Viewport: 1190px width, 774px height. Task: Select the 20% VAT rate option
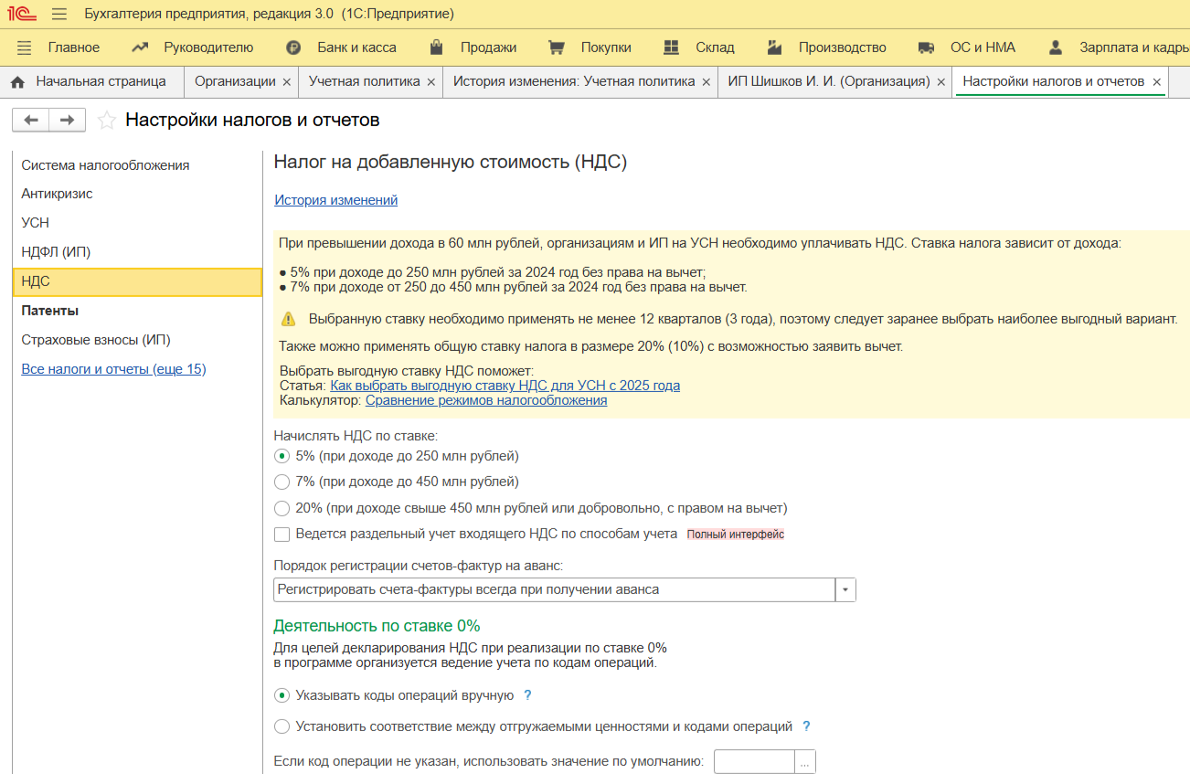(282, 508)
